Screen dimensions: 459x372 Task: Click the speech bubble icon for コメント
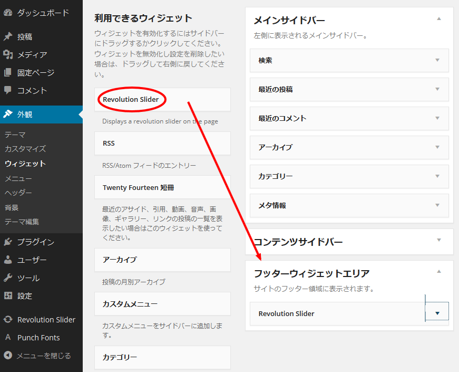(x=8, y=90)
